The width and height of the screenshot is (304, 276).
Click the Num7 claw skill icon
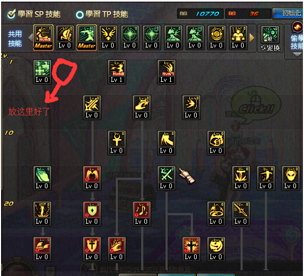point(167,72)
